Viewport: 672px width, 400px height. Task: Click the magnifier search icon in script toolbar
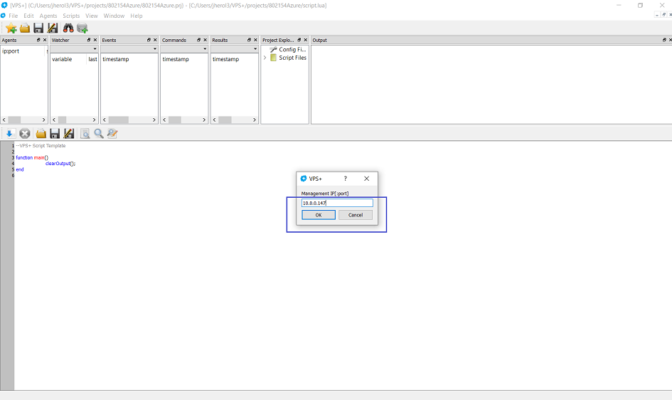(x=99, y=133)
